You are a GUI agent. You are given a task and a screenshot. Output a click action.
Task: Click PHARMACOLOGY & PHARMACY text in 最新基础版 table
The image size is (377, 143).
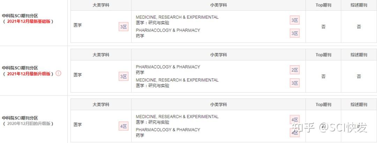[168, 30]
